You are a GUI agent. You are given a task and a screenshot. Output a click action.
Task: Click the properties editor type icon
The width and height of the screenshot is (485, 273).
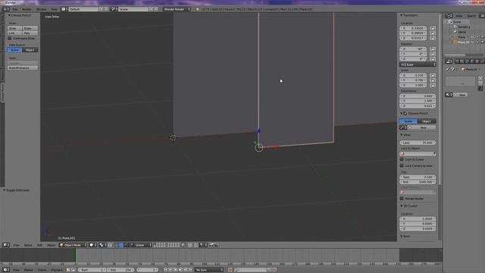point(449,61)
